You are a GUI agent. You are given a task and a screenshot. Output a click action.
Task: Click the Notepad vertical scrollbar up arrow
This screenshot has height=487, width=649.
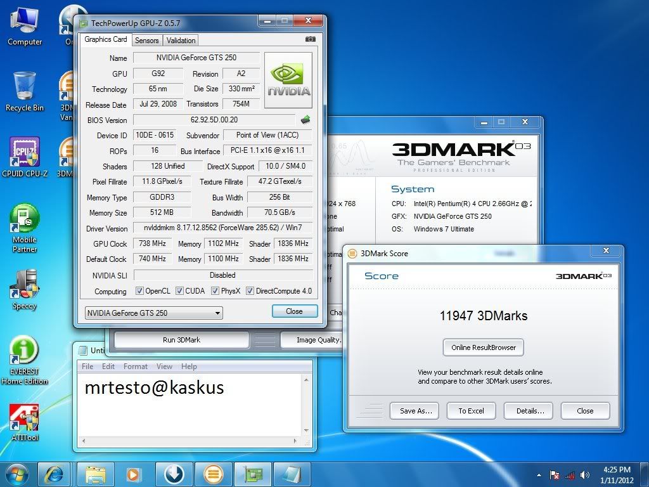click(x=306, y=380)
